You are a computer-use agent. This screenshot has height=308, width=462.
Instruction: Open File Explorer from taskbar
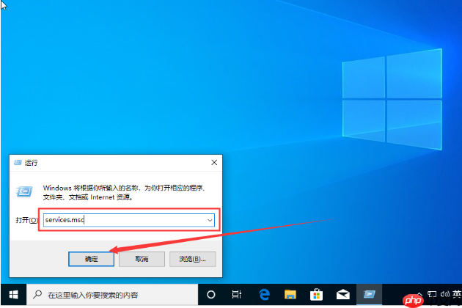(x=290, y=295)
